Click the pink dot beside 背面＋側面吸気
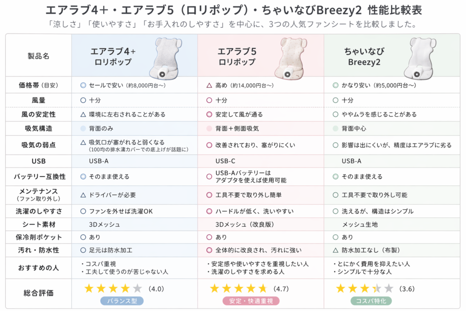 [209, 128]
